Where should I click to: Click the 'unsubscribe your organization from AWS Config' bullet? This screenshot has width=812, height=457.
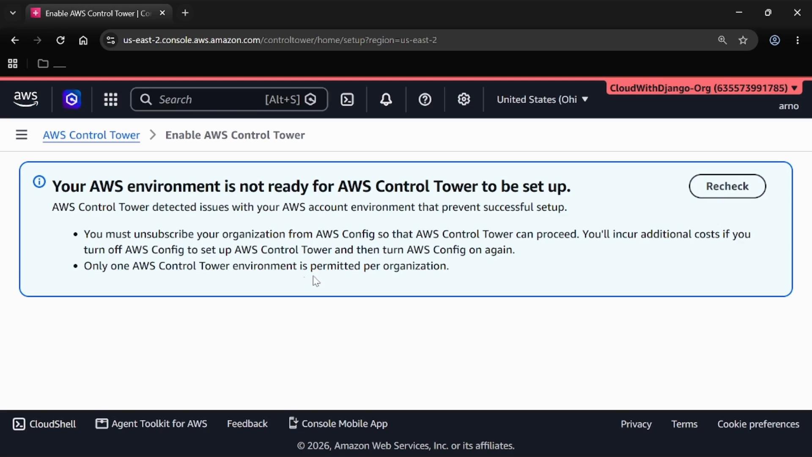[417, 242]
